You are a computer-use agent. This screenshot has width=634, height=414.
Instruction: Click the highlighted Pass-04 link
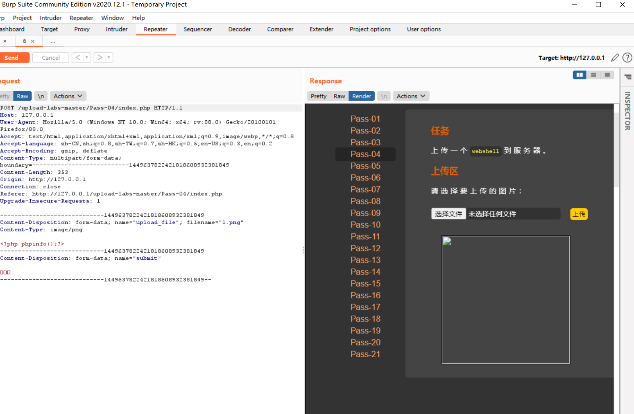pos(365,154)
